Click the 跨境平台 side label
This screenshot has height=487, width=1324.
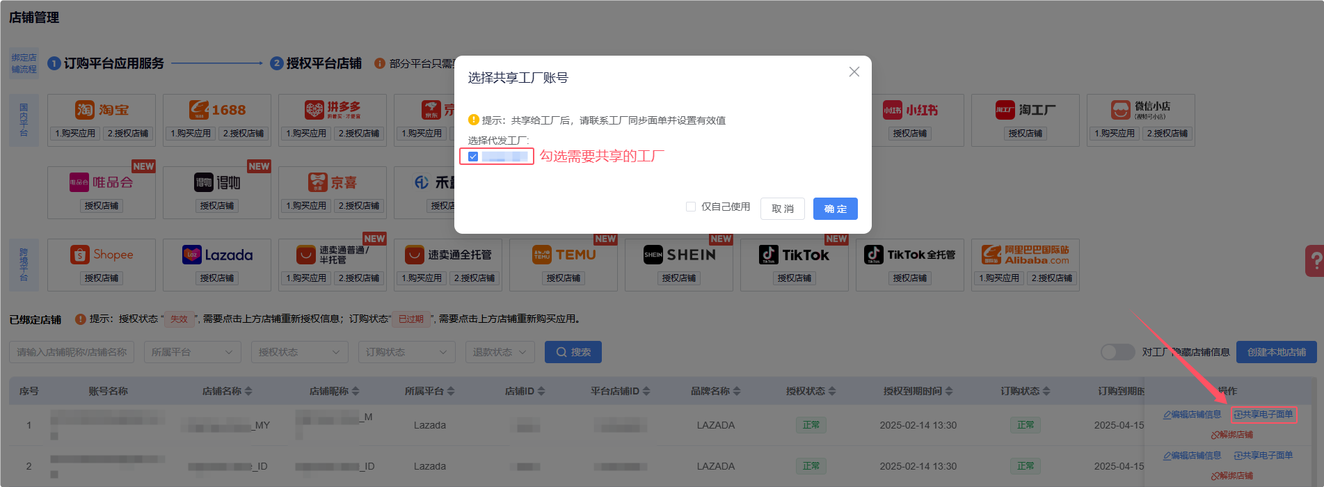tap(24, 264)
